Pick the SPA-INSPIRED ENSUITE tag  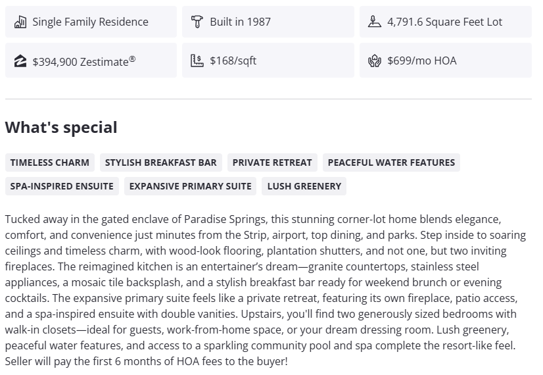pyautogui.click(x=62, y=186)
